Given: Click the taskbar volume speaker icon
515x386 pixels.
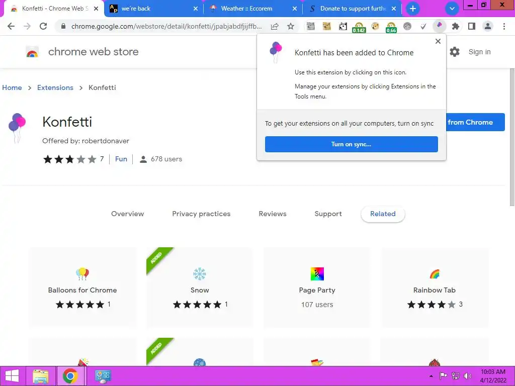Looking at the screenshot, I should pos(468,376).
